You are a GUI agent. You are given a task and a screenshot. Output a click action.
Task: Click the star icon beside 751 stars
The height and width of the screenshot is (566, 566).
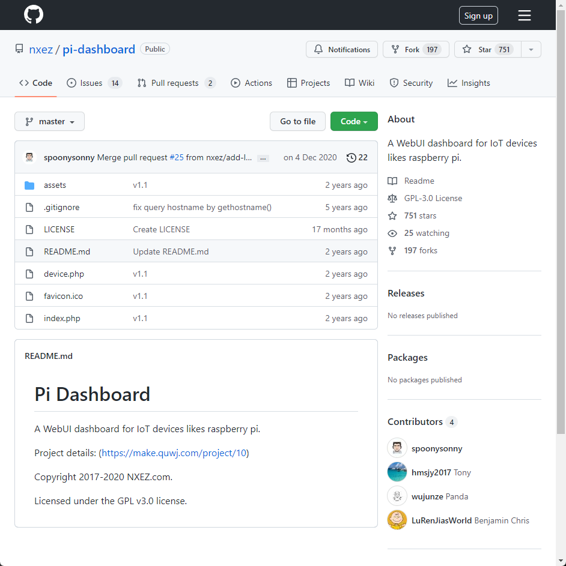click(x=392, y=216)
